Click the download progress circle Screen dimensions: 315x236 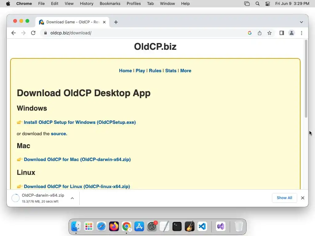pyautogui.click(x=15, y=198)
